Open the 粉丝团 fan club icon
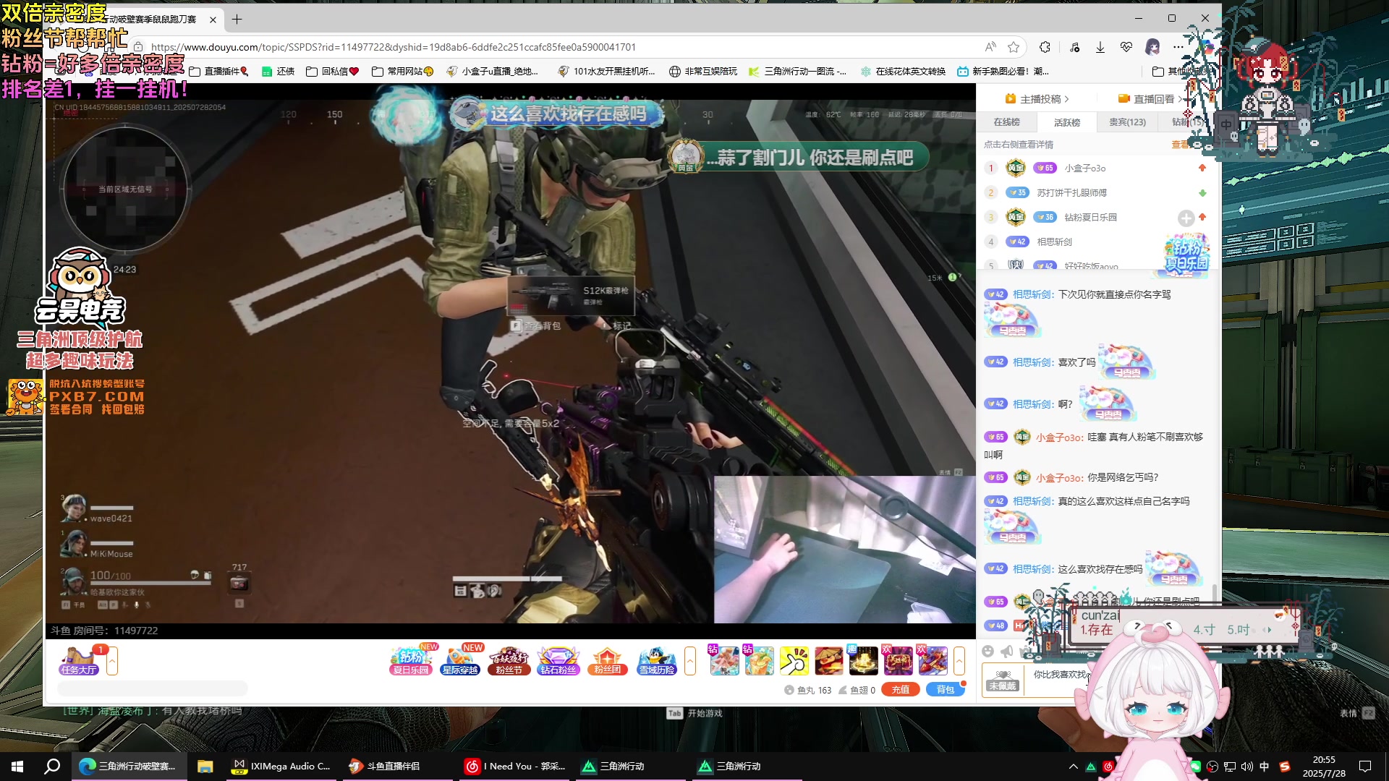Image resolution: width=1389 pixels, height=781 pixels. tap(607, 660)
